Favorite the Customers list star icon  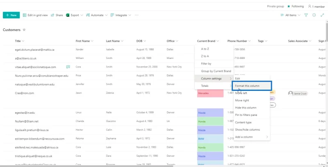[24, 29]
